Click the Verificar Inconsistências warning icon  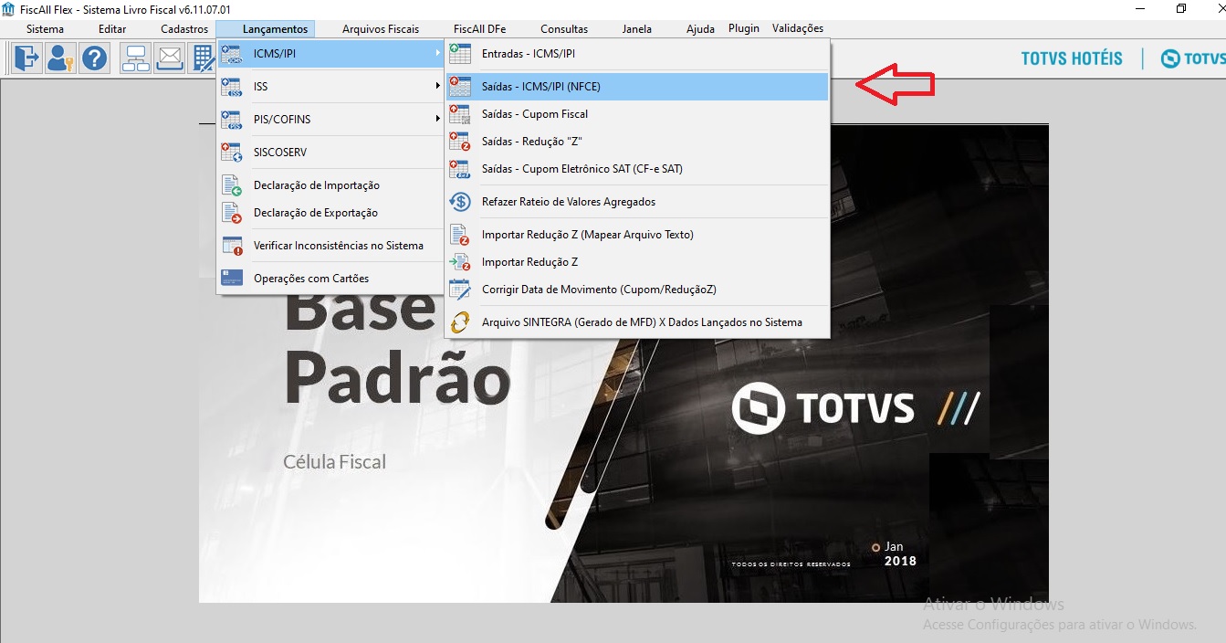[x=232, y=246]
